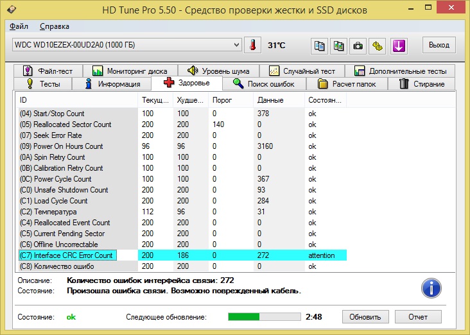Select the (C0) Unsafe Shutdown Count row
Viewport: 470px width, 335px height.
(181, 190)
